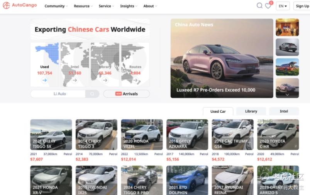Open the 2020 Honda Vezel listing
This screenshot has height=195, width=310.
[x=142, y=135]
